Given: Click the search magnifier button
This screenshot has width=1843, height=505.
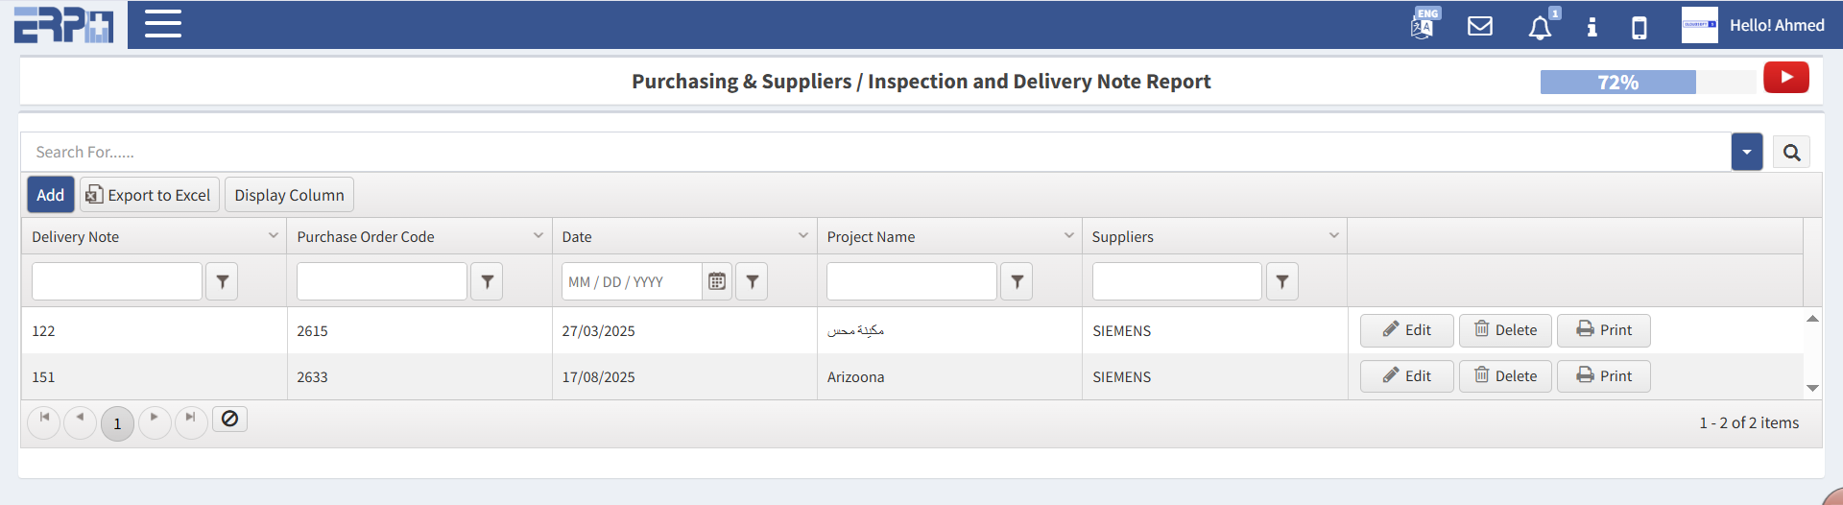Looking at the screenshot, I should click(1791, 153).
